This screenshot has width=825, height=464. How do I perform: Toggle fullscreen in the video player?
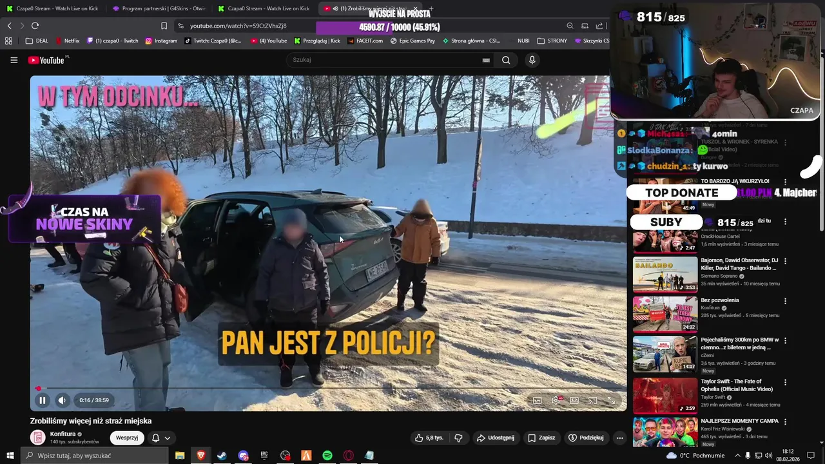pyautogui.click(x=612, y=400)
